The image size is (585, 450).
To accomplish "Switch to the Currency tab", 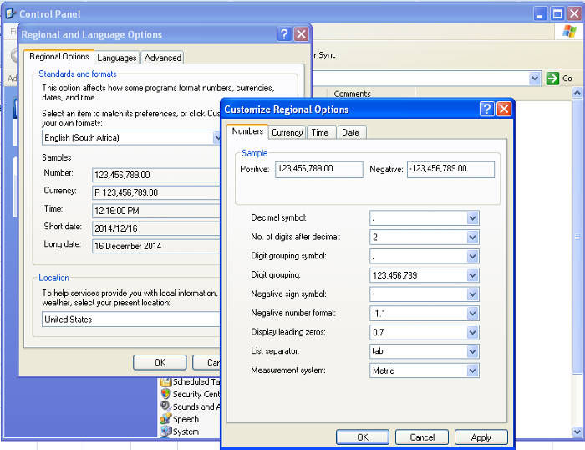I will [287, 132].
